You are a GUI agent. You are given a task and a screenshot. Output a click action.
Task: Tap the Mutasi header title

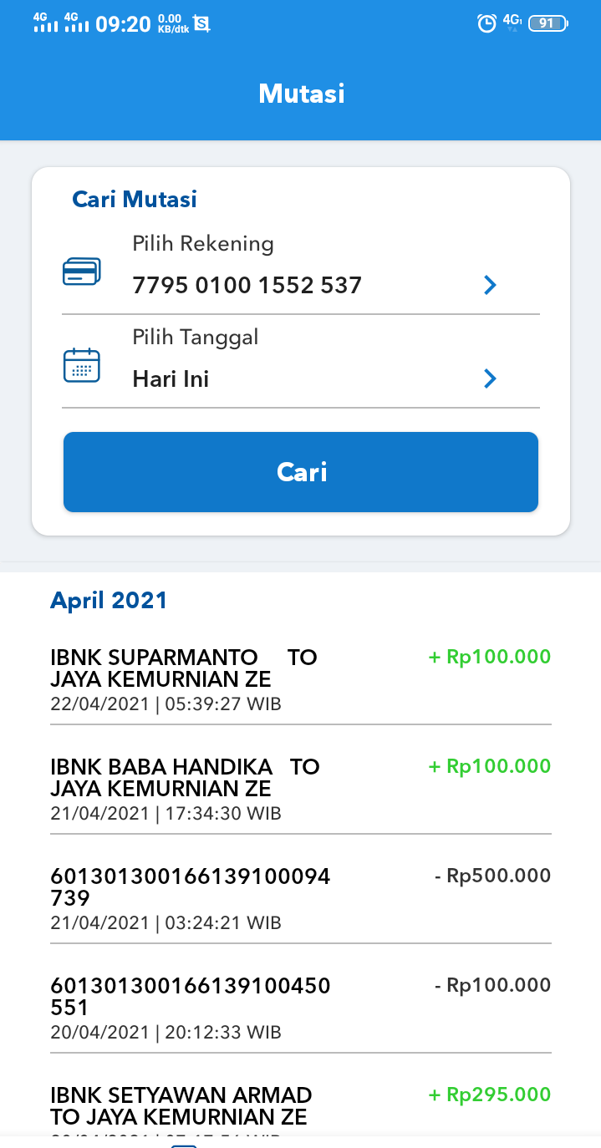pyautogui.click(x=302, y=94)
